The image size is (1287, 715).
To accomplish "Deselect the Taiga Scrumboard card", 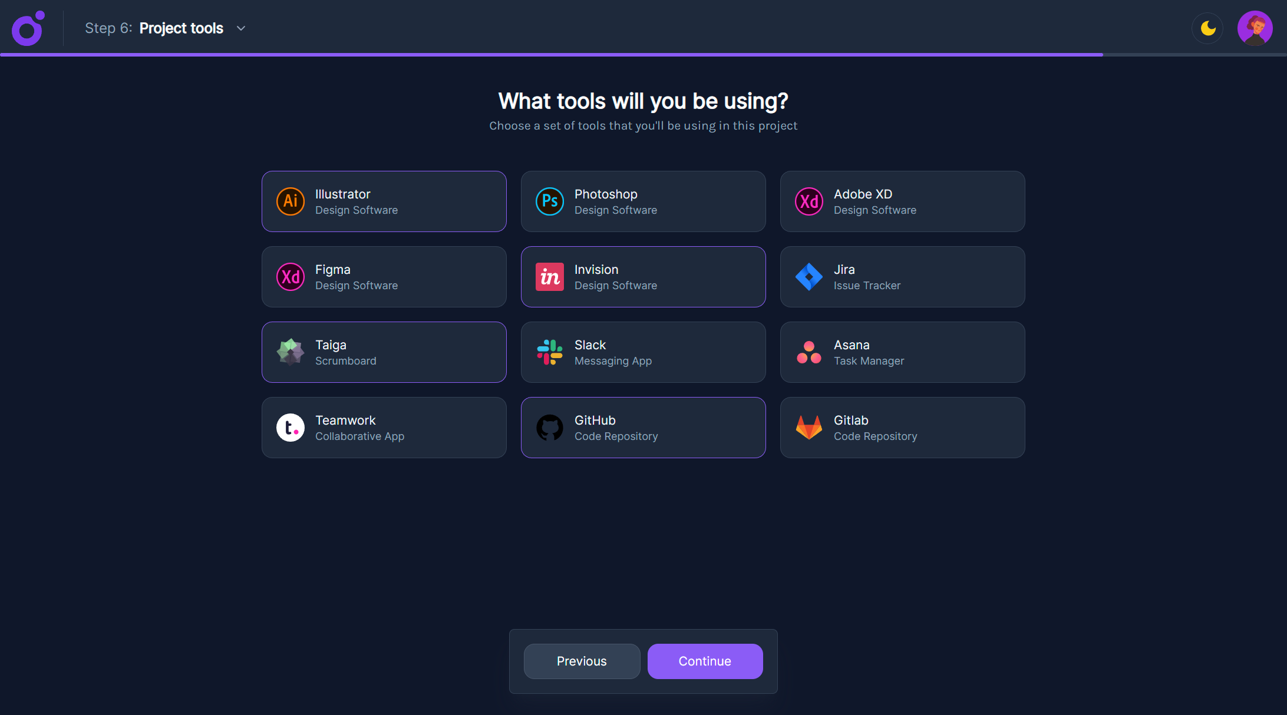I will (384, 352).
